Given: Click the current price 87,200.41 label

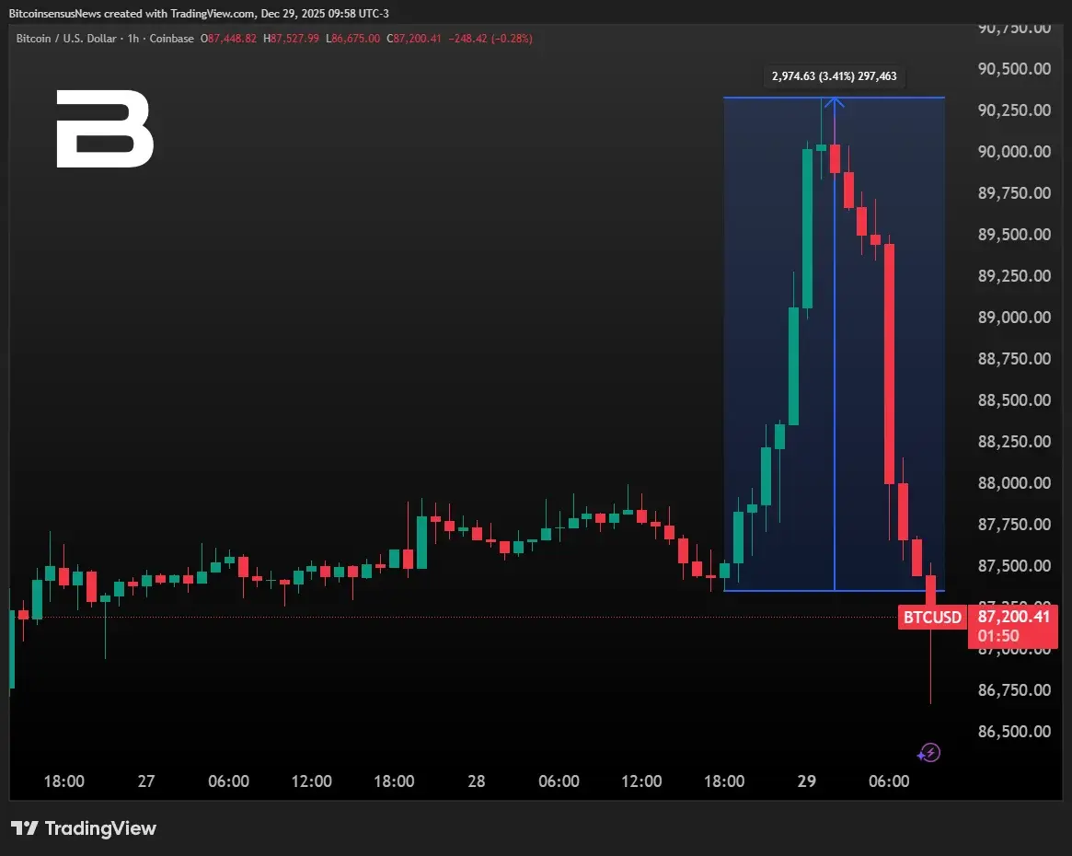Looking at the screenshot, I should 1013,617.
